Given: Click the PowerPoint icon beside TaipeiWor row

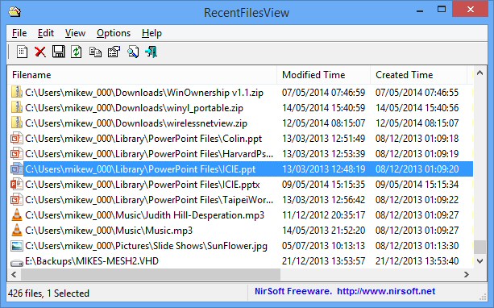Looking at the screenshot, I should click(17, 199).
